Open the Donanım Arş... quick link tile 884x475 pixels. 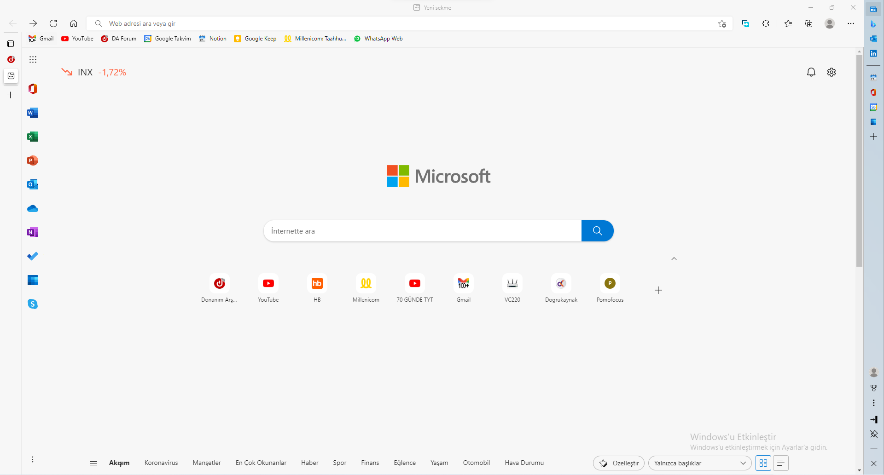(219, 289)
